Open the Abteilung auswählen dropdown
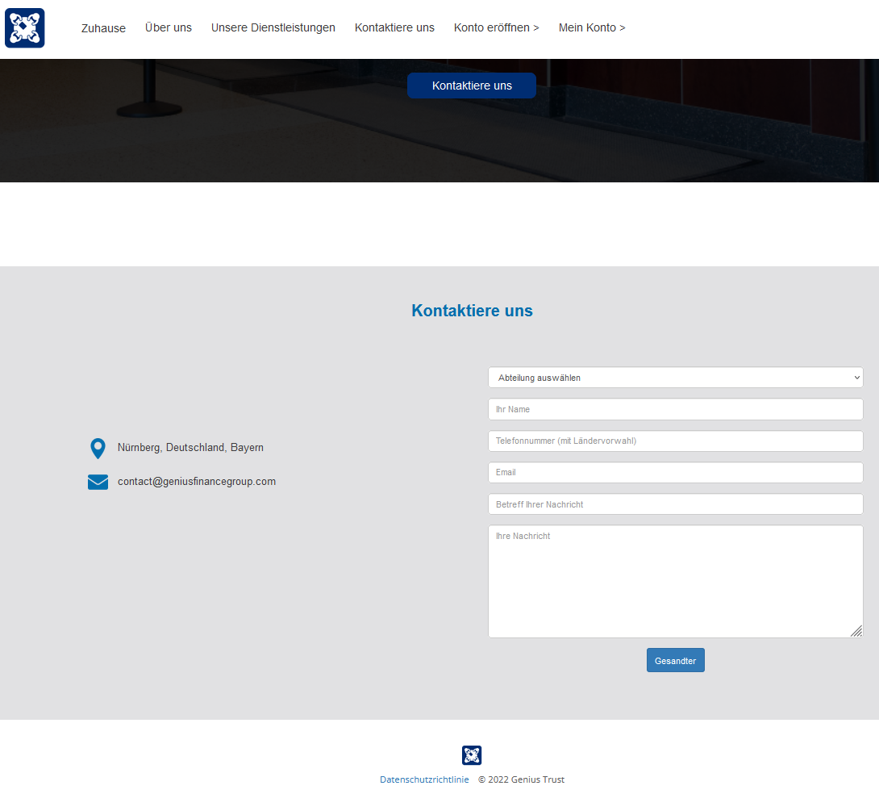 [x=676, y=378]
